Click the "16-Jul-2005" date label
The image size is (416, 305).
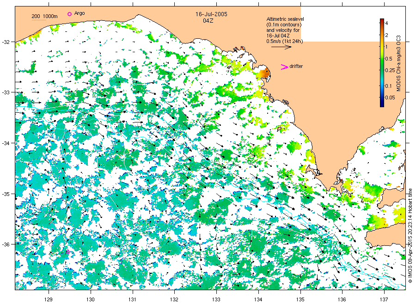coord(211,14)
